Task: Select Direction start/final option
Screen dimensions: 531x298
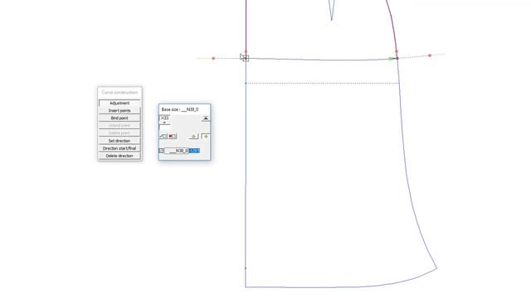Action: pyautogui.click(x=119, y=148)
